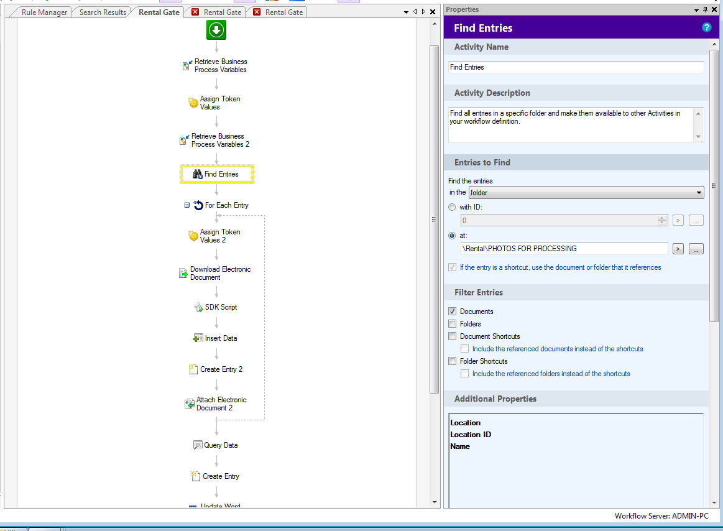Browse button for the ID field
723x531 pixels.
coord(696,221)
